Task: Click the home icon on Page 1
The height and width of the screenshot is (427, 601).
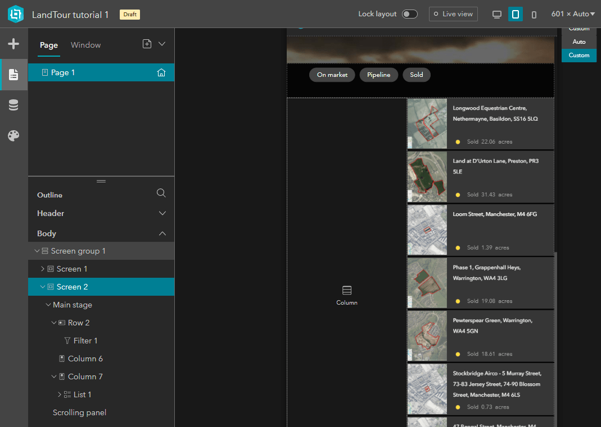Action: coord(161,72)
